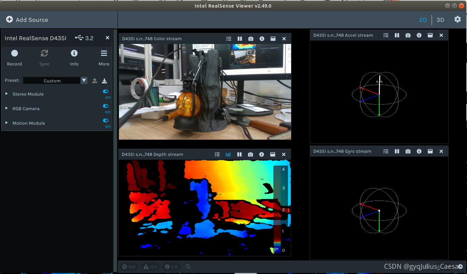Click the depth color scale bar
The image size is (467, 274).
coord(281,209)
